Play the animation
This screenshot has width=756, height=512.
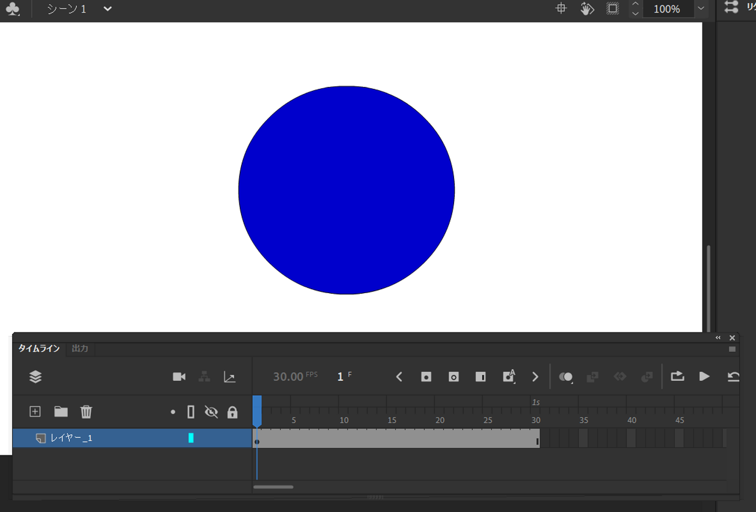point(705,377)
